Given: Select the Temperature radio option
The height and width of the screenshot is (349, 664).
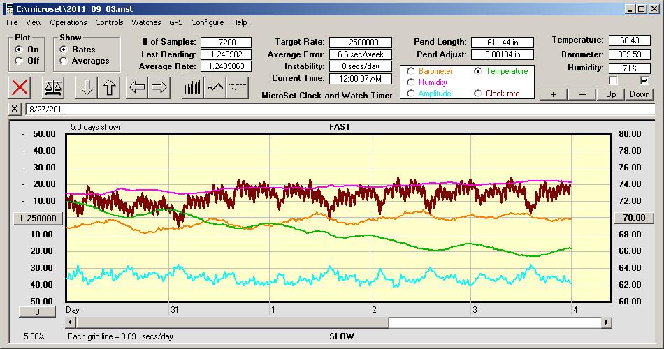Looking at the screenshot, I should 477,71.
